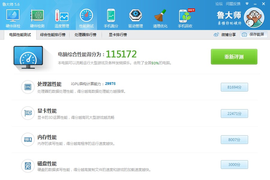
Task: Click the CPU icon beside 处理器性能
Action: 28,87
